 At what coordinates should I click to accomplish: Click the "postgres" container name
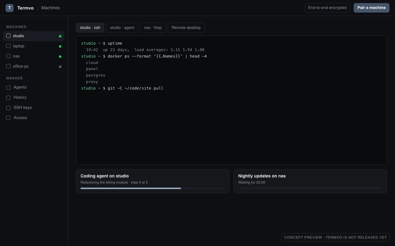(x=96, y=75)
